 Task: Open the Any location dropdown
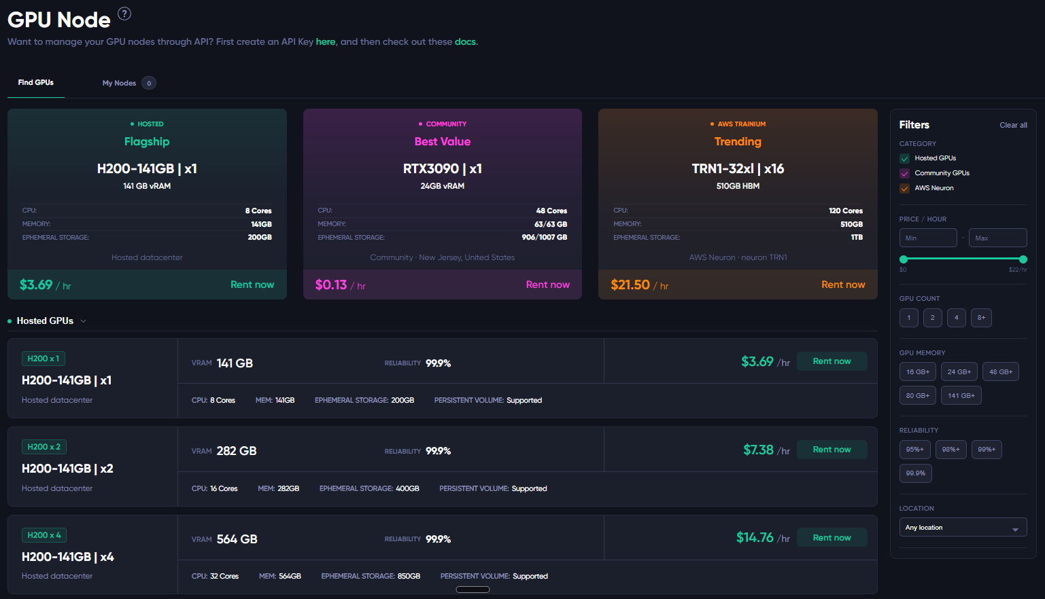(x=963, y=528)
